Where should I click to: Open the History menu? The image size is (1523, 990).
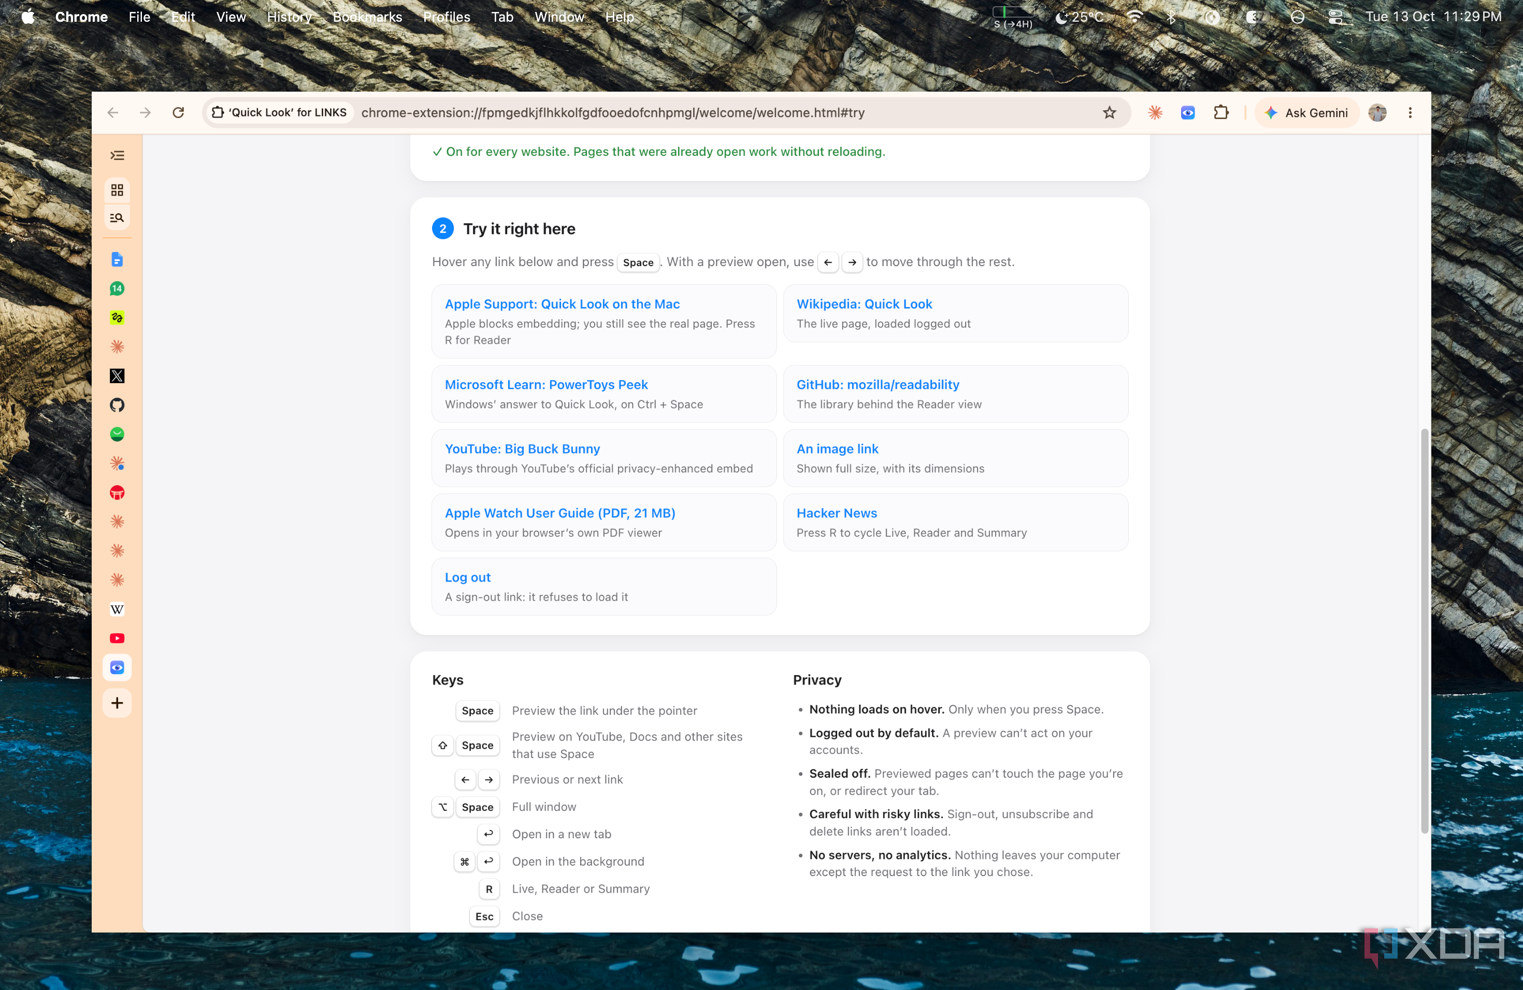click(x=289, y=17)
